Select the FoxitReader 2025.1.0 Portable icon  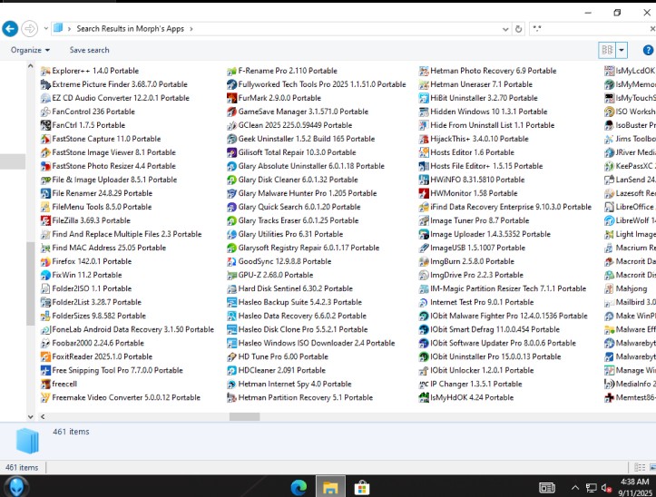pyautogui.click(x=45, y=356)
